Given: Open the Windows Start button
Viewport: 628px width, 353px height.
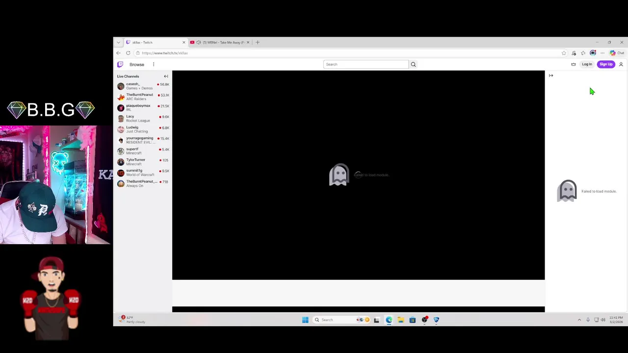Looking at the screenshot, I should tap(305, 320).
